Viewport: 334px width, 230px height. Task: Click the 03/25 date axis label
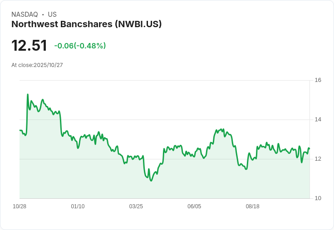(136, 206)
